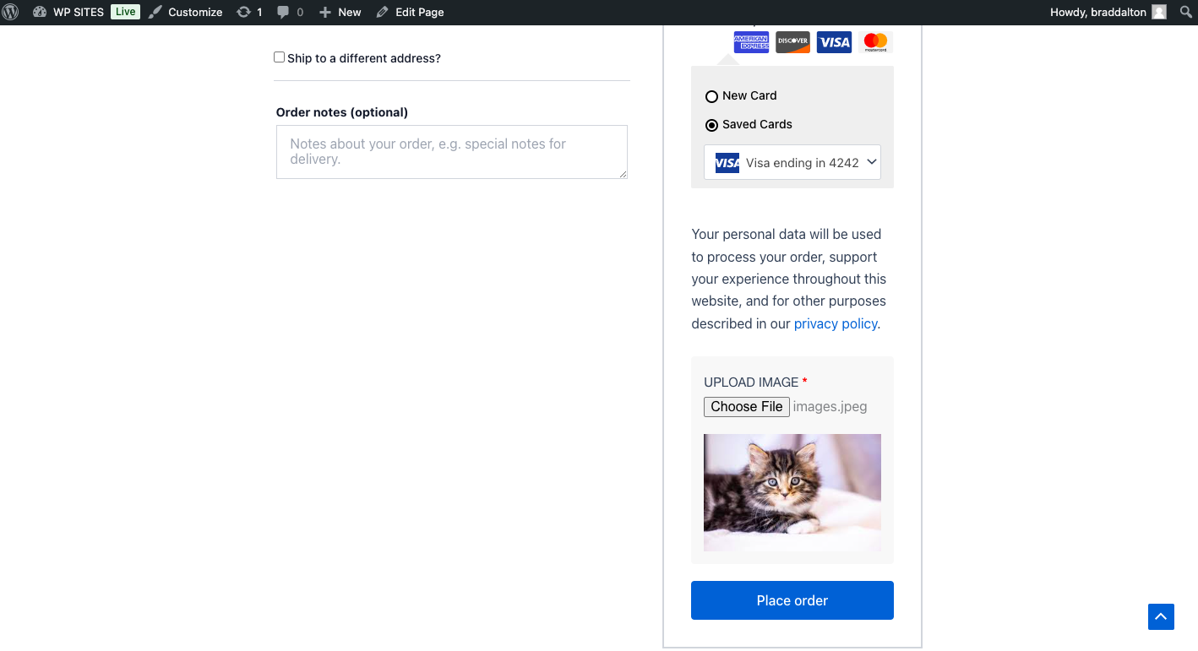Select the Saved Cards radio option
The width and height of the screenshot is (1198, 651).
click(712, 125)
